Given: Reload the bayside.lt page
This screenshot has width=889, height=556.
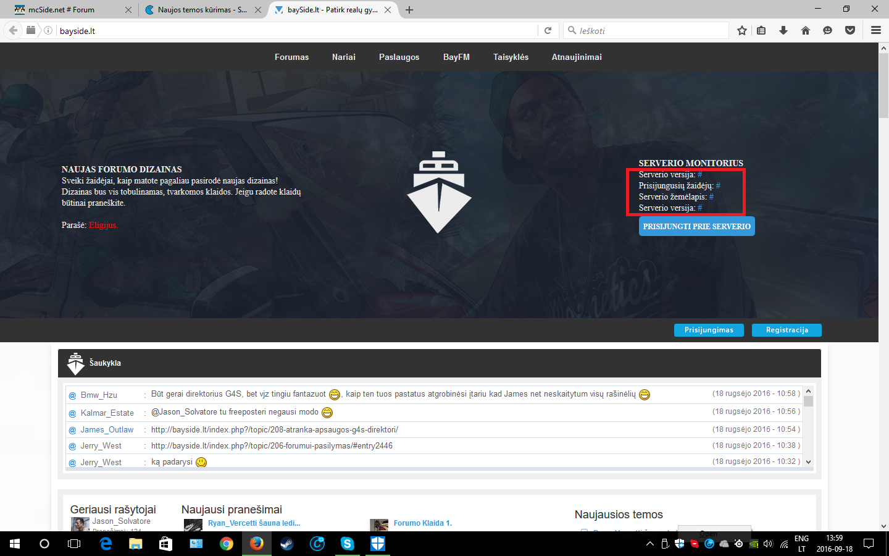Looking at the screenshot, I should pos(548,30).
